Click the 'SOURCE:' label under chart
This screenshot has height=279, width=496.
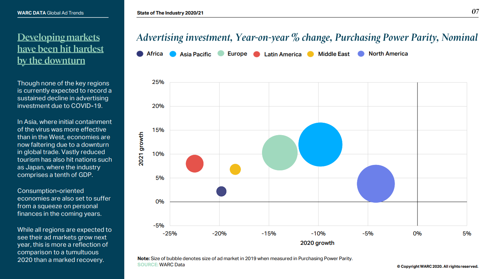(x=148, y=264)
